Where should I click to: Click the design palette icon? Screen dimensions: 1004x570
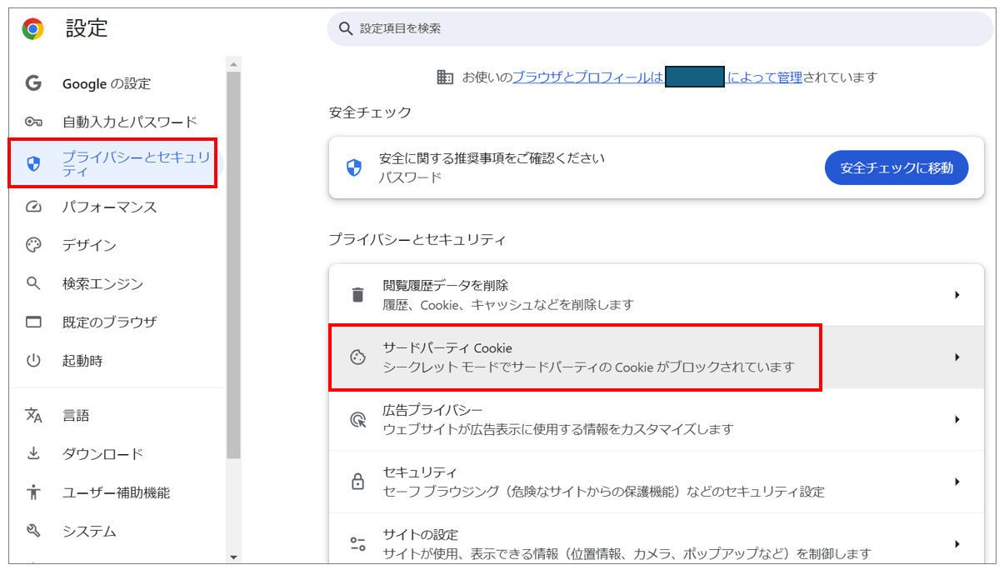(33, 245)
